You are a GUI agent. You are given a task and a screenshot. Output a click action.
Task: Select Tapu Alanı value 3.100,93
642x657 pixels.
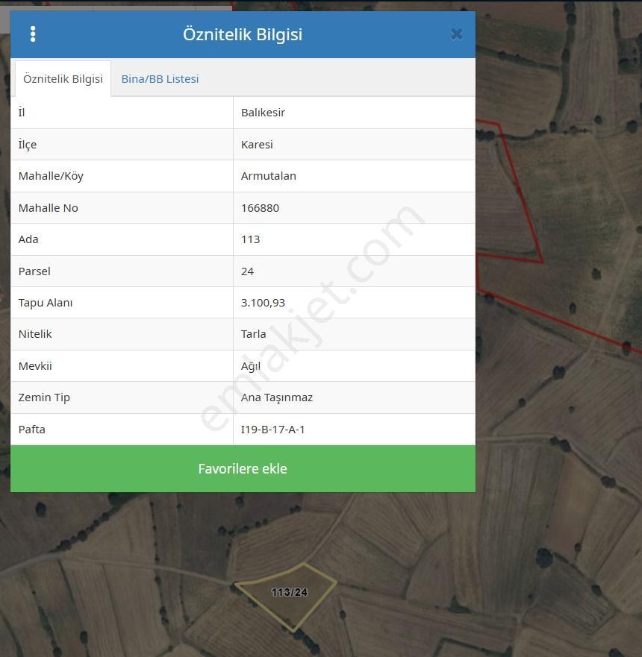pos(263,303)
